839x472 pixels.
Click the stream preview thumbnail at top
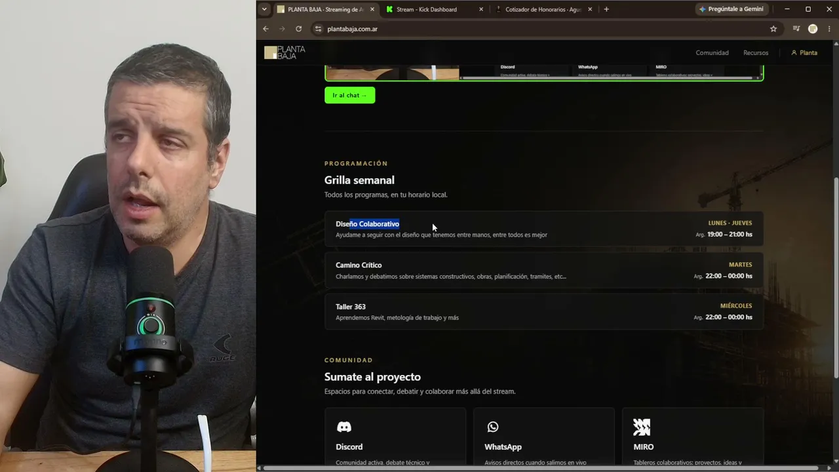544,73
